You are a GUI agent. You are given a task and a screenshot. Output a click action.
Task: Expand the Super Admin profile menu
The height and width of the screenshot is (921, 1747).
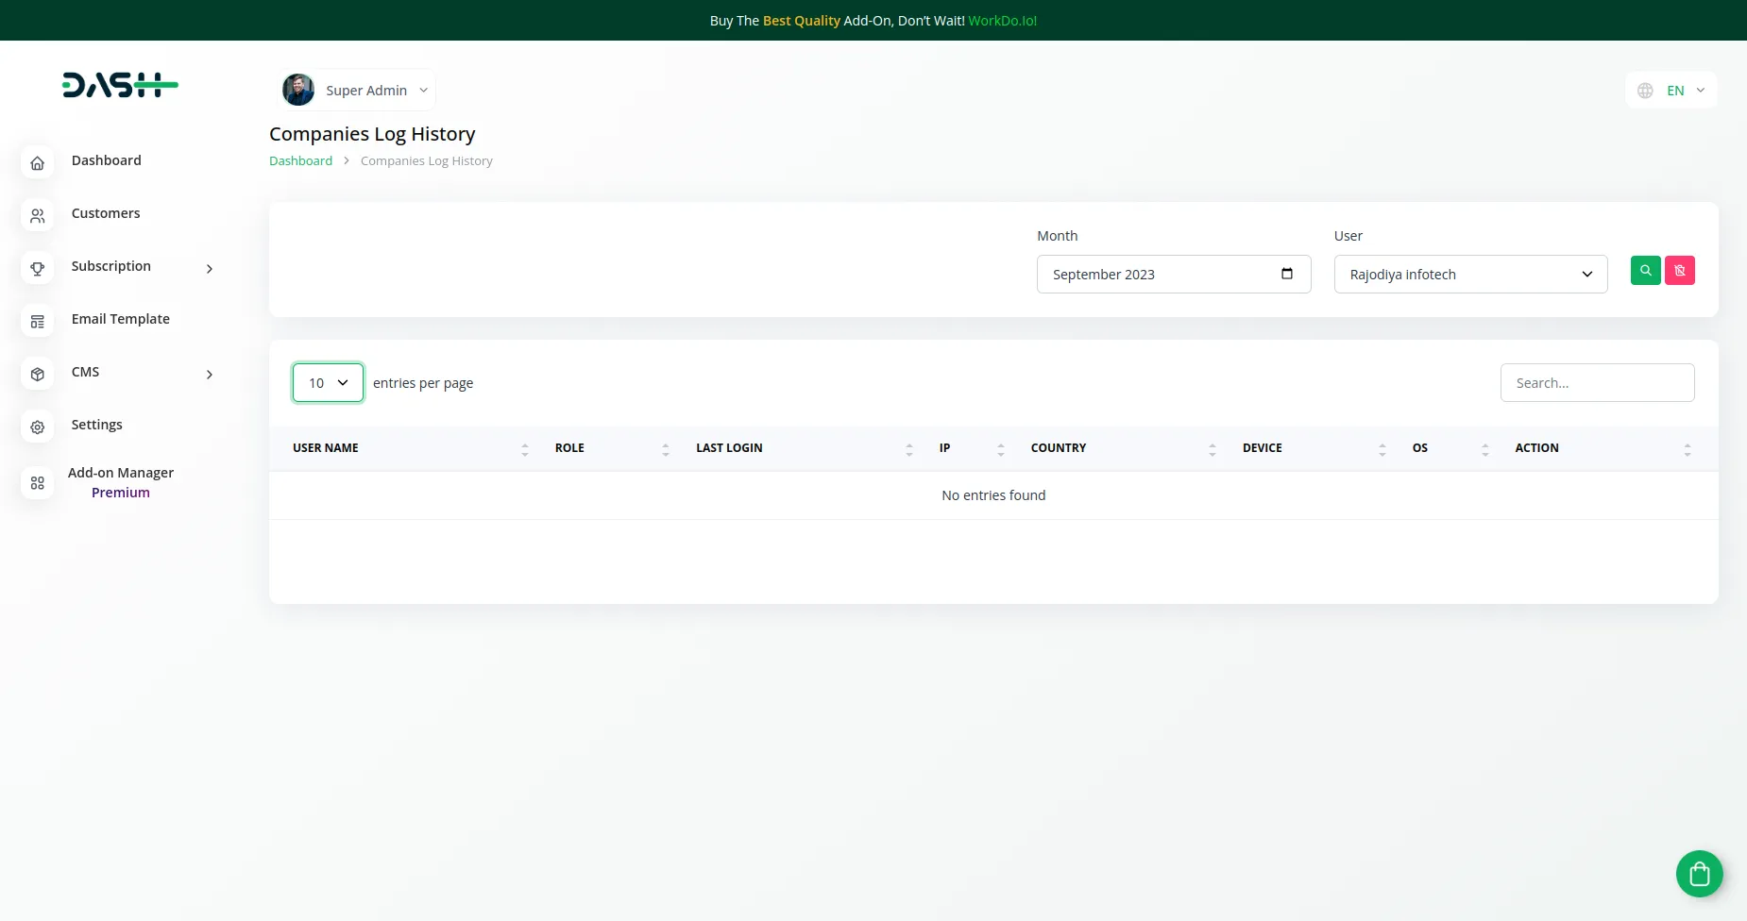(x=359, y=91)
